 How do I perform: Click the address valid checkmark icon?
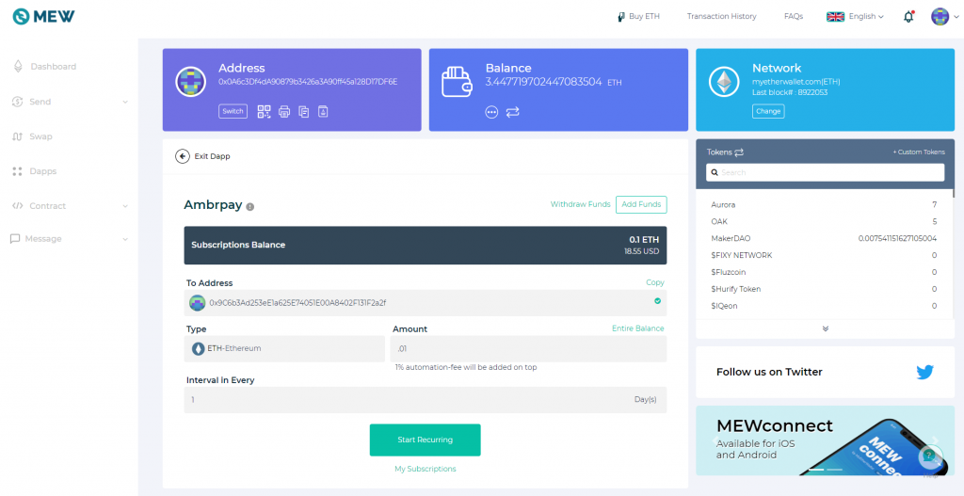tap(657, 301)
